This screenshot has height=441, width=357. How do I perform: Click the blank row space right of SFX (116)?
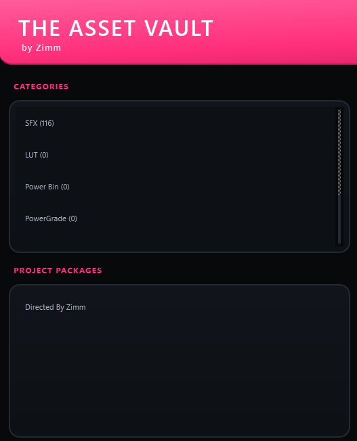coord(194,123)
